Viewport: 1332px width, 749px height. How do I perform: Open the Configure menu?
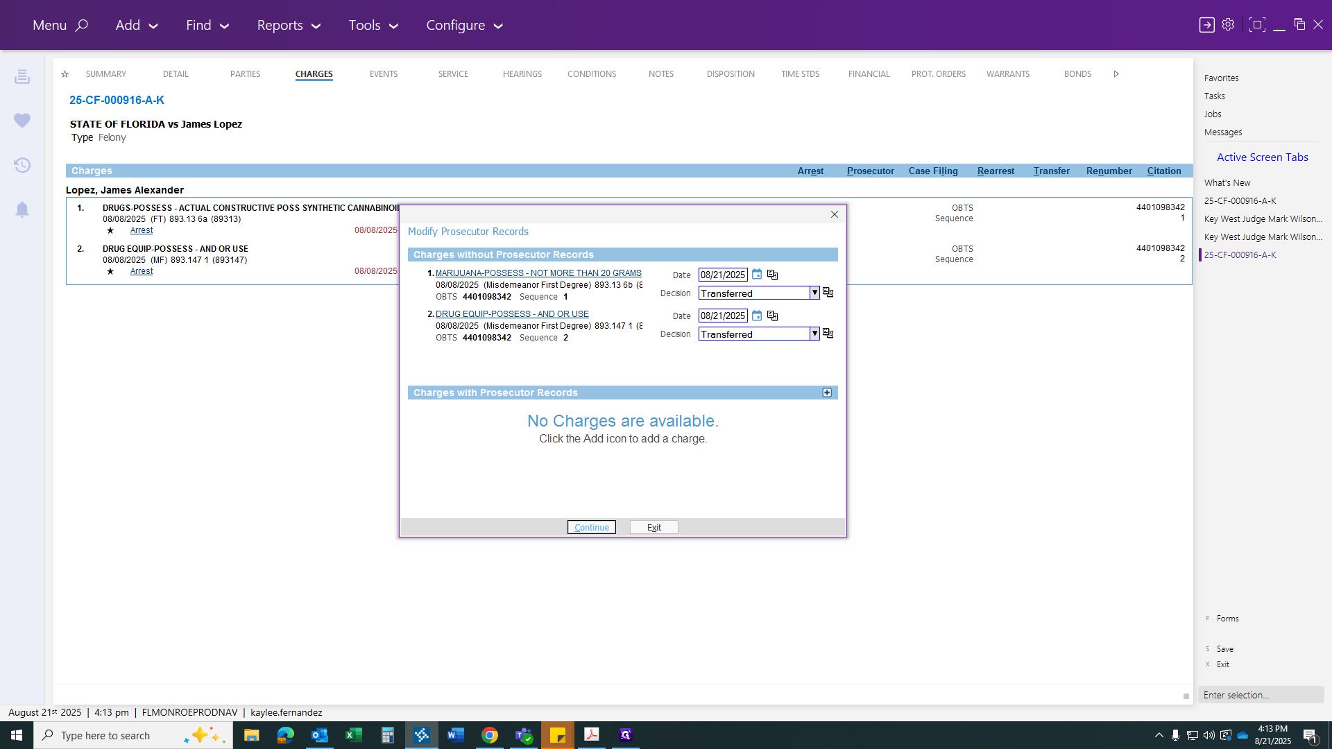464,25
